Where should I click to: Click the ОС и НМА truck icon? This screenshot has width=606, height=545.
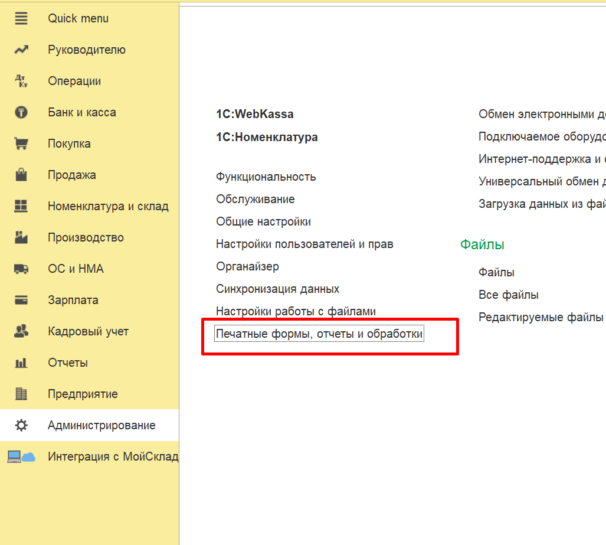point(21,269)
